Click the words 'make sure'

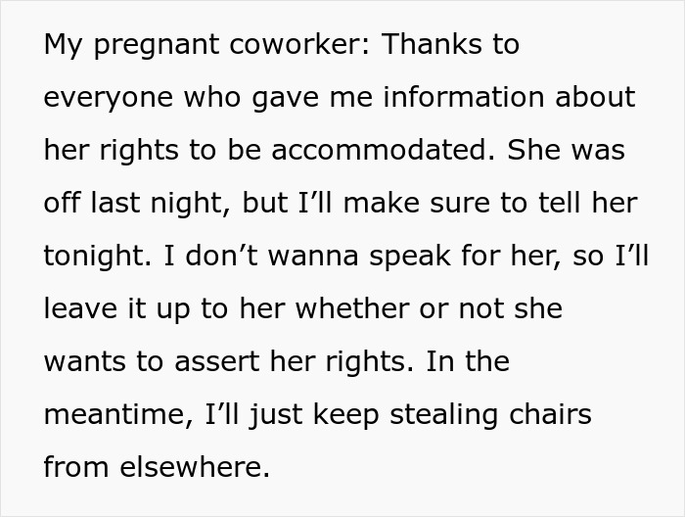[x=416, y=203]
